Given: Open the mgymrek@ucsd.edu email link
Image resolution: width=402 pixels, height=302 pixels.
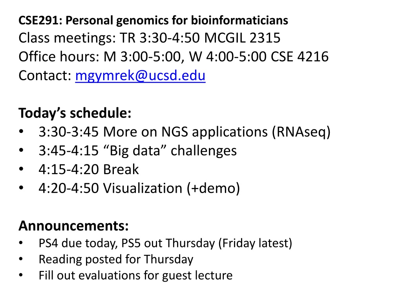Looking at the screenshot, I should 140,76.
